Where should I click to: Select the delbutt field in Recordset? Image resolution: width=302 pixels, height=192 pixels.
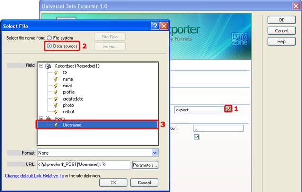(x=69, y=112)
